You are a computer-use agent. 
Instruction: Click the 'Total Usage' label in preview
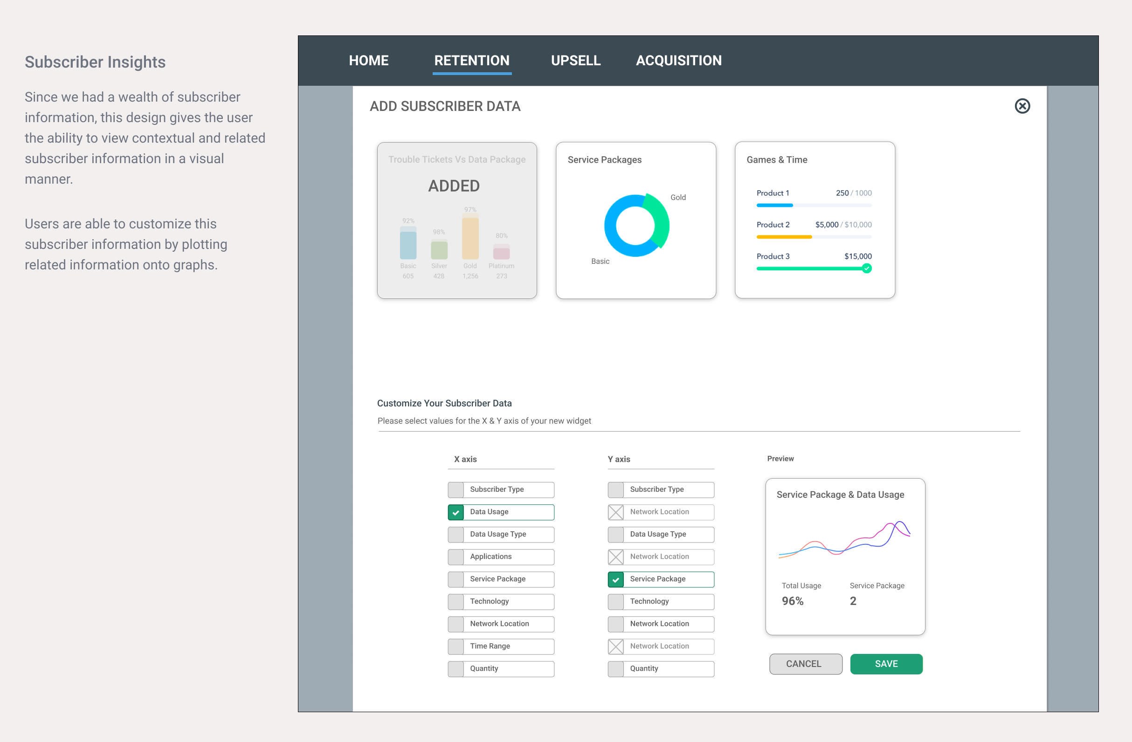coord(801,585)
